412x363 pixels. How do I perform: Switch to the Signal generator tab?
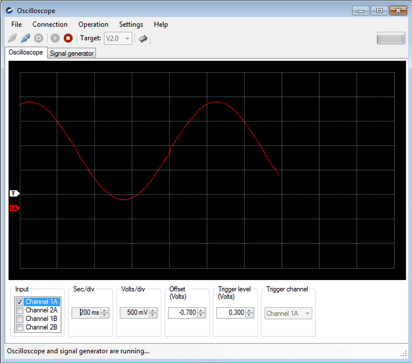[72, 53]
